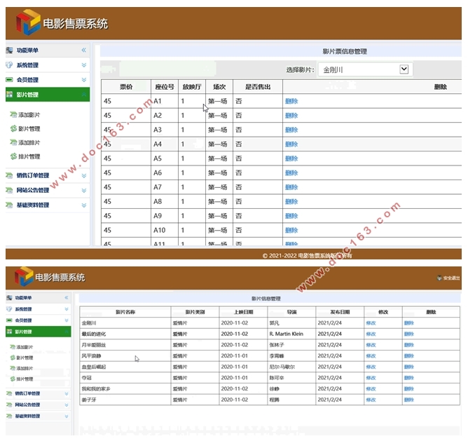Click 销售订单管理 icon in top sidebar
The image size is (468, 441).
point(10,175)
